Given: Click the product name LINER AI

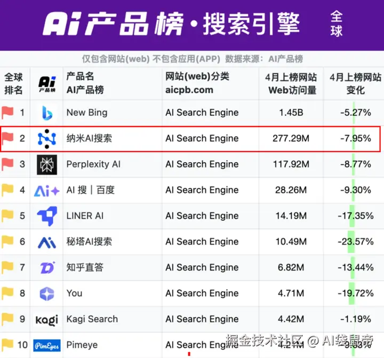Looking at the screenshot, I should click(x=85, y=216).
